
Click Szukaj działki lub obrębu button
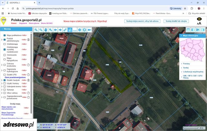click(176, 21)
